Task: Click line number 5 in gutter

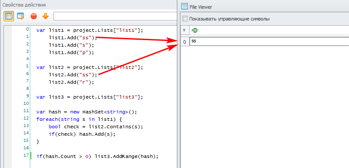Action: pos(27,66)
